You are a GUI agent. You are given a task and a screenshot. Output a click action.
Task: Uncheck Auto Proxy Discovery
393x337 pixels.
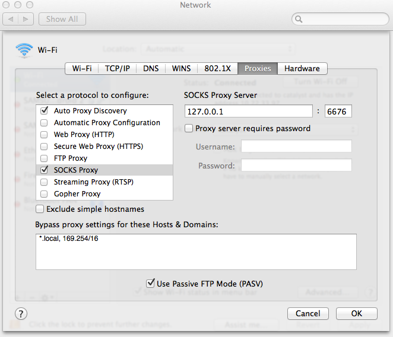(x=44, y=110)
